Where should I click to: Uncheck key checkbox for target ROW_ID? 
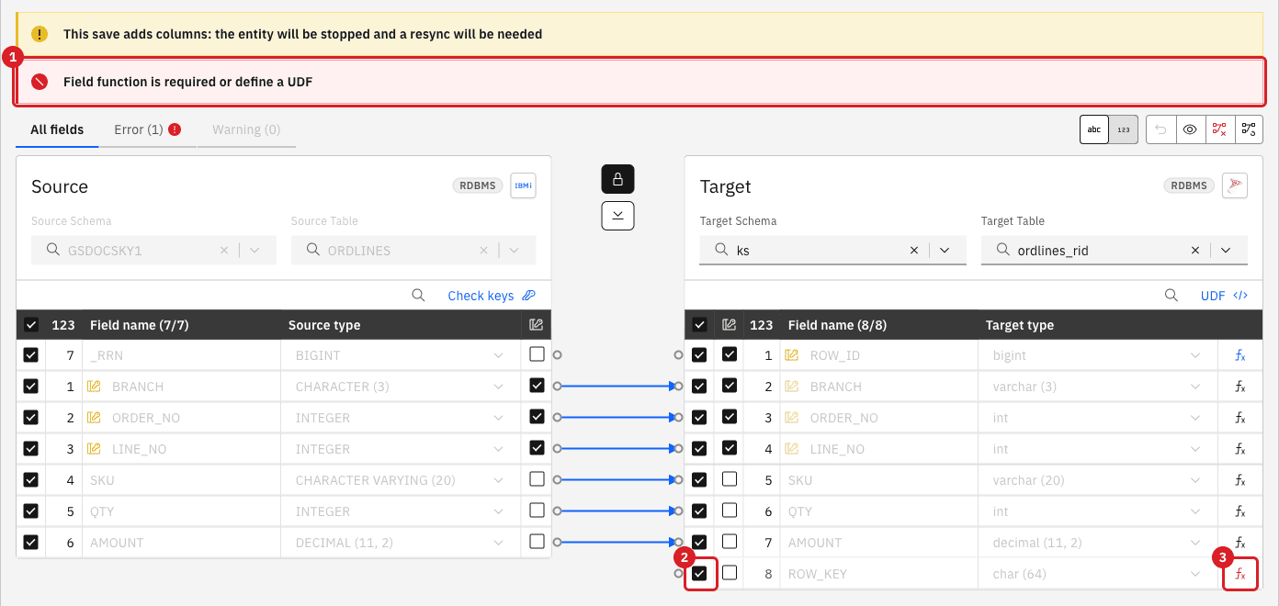(x=730, y=354)
